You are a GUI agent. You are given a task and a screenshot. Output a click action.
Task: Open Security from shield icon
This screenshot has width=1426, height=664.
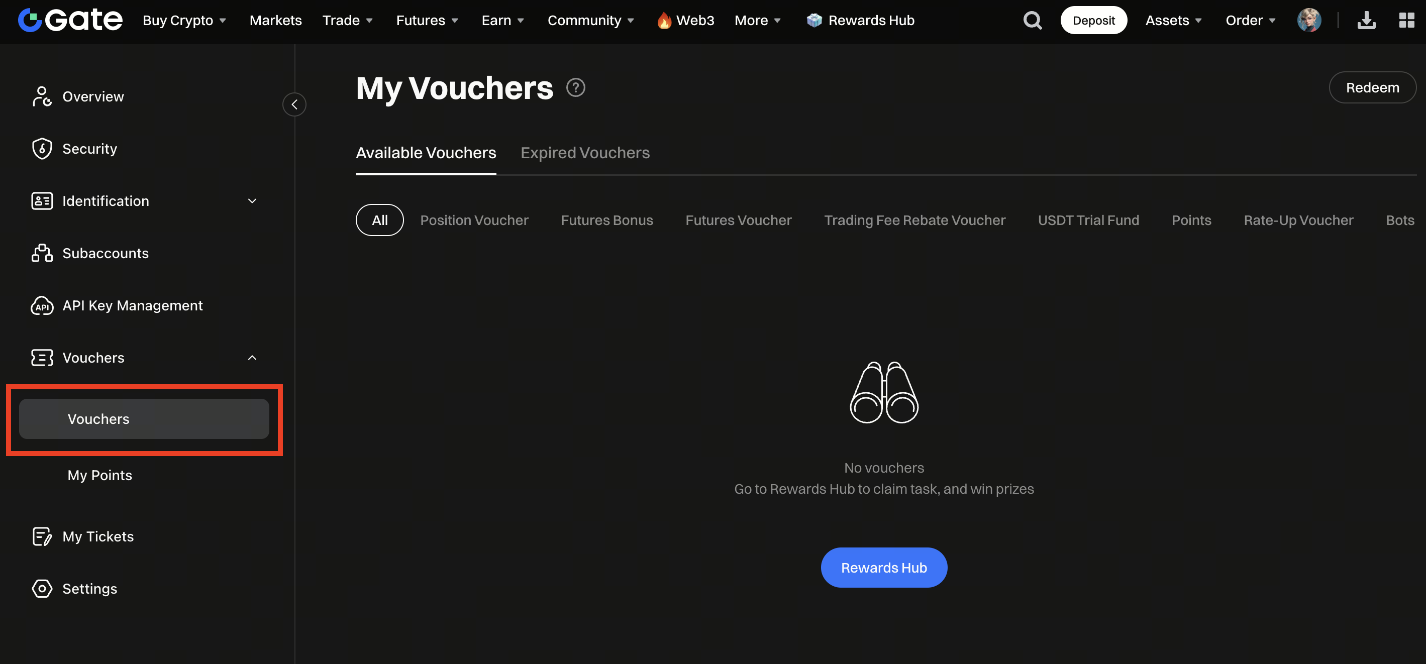[x=42, y=149]
